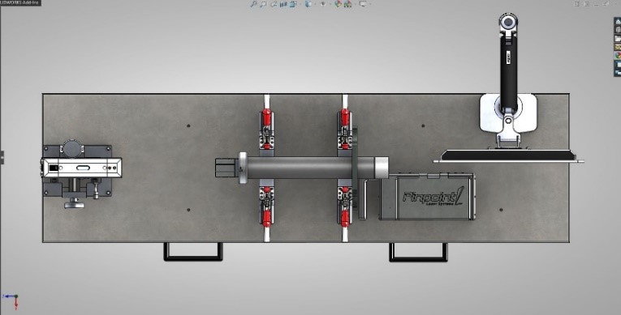Open File Explorer folder tab in task pane

618,38
